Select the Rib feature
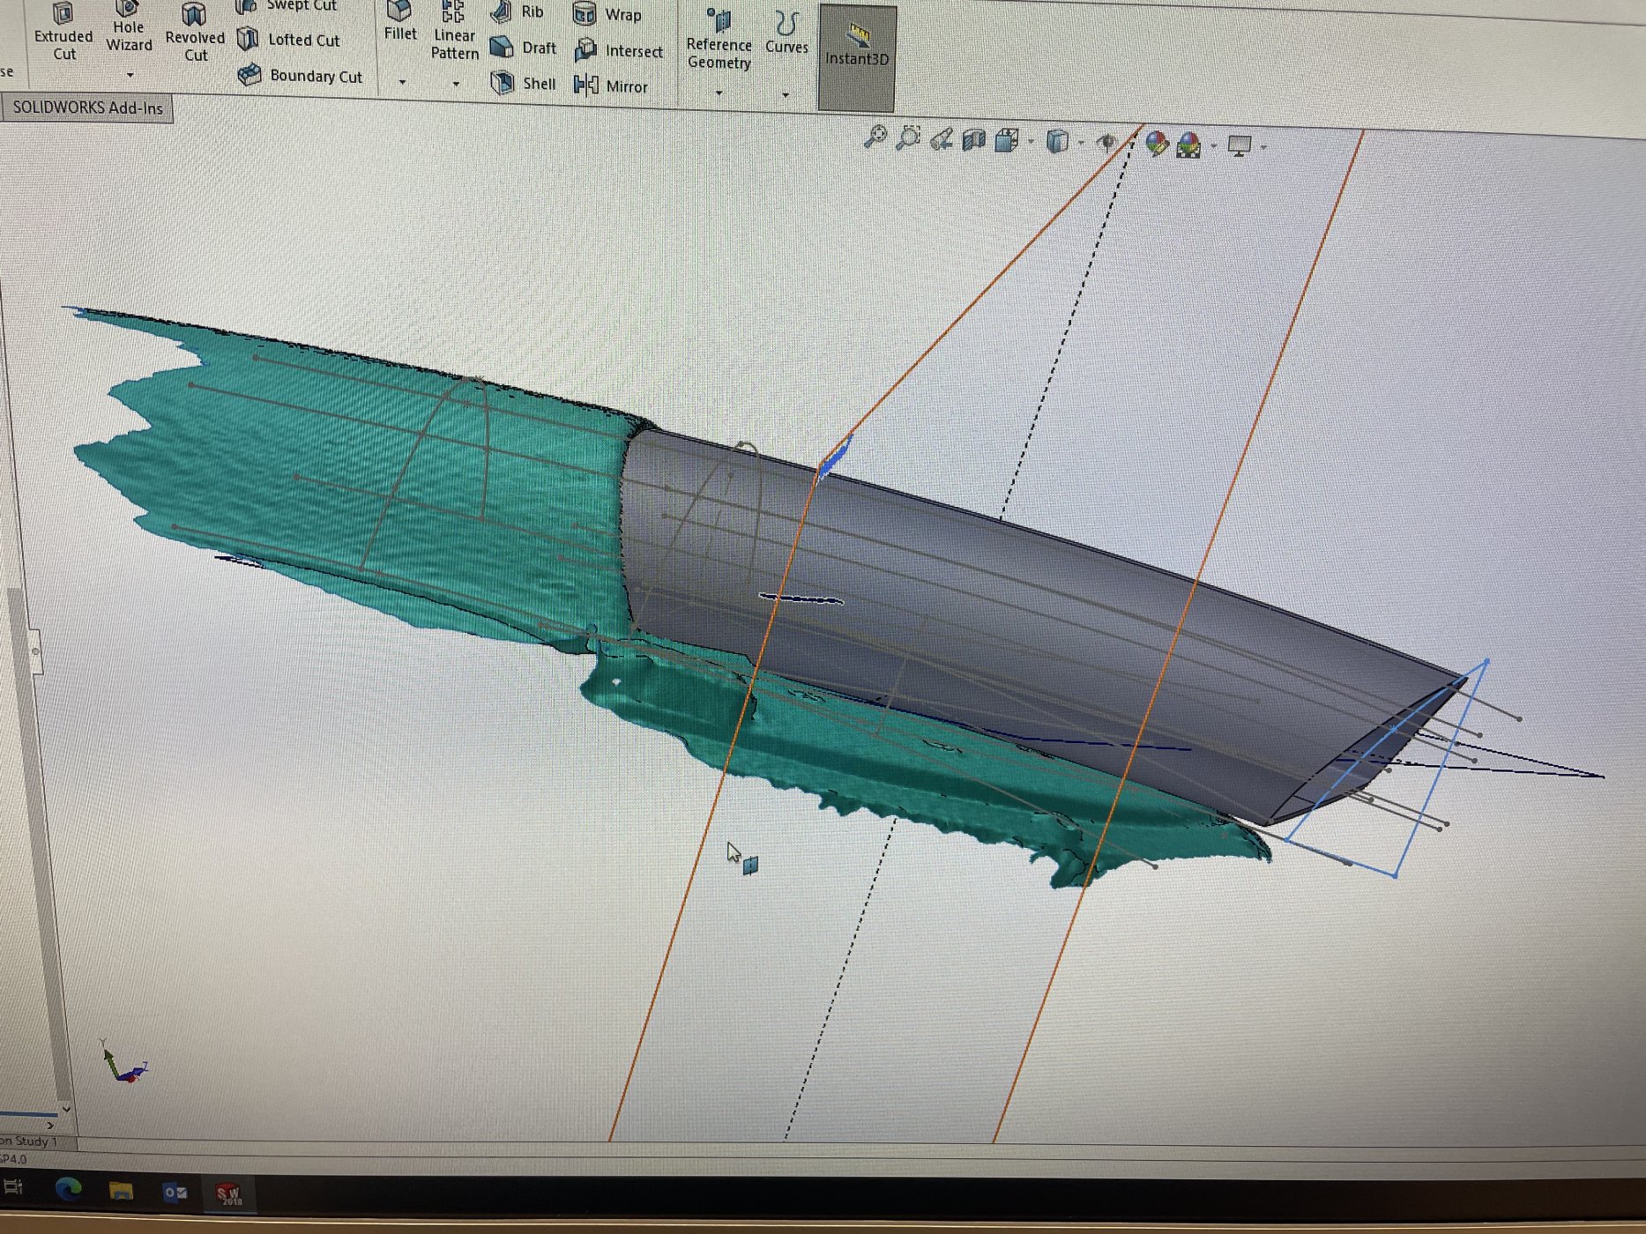Viewport: 1646px width, 1234px height. pos(518,11)
